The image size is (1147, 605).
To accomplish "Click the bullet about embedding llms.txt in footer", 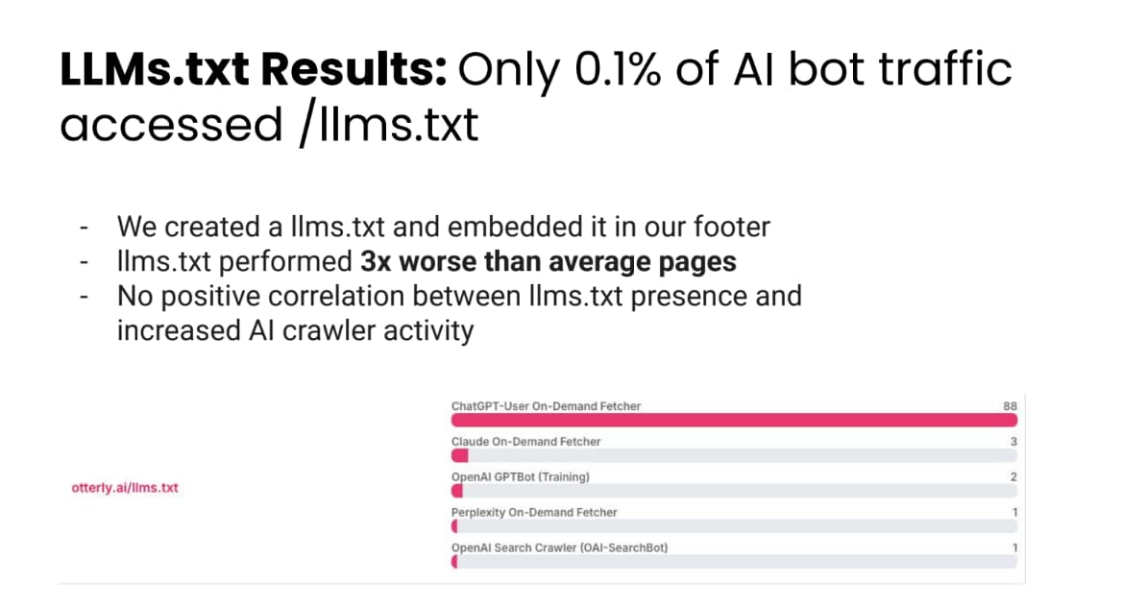I will tap(443, 227).
